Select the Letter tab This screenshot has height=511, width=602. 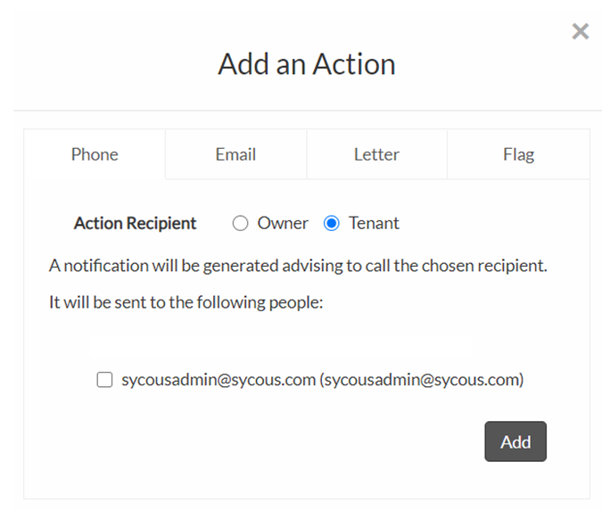click(376, 154)
